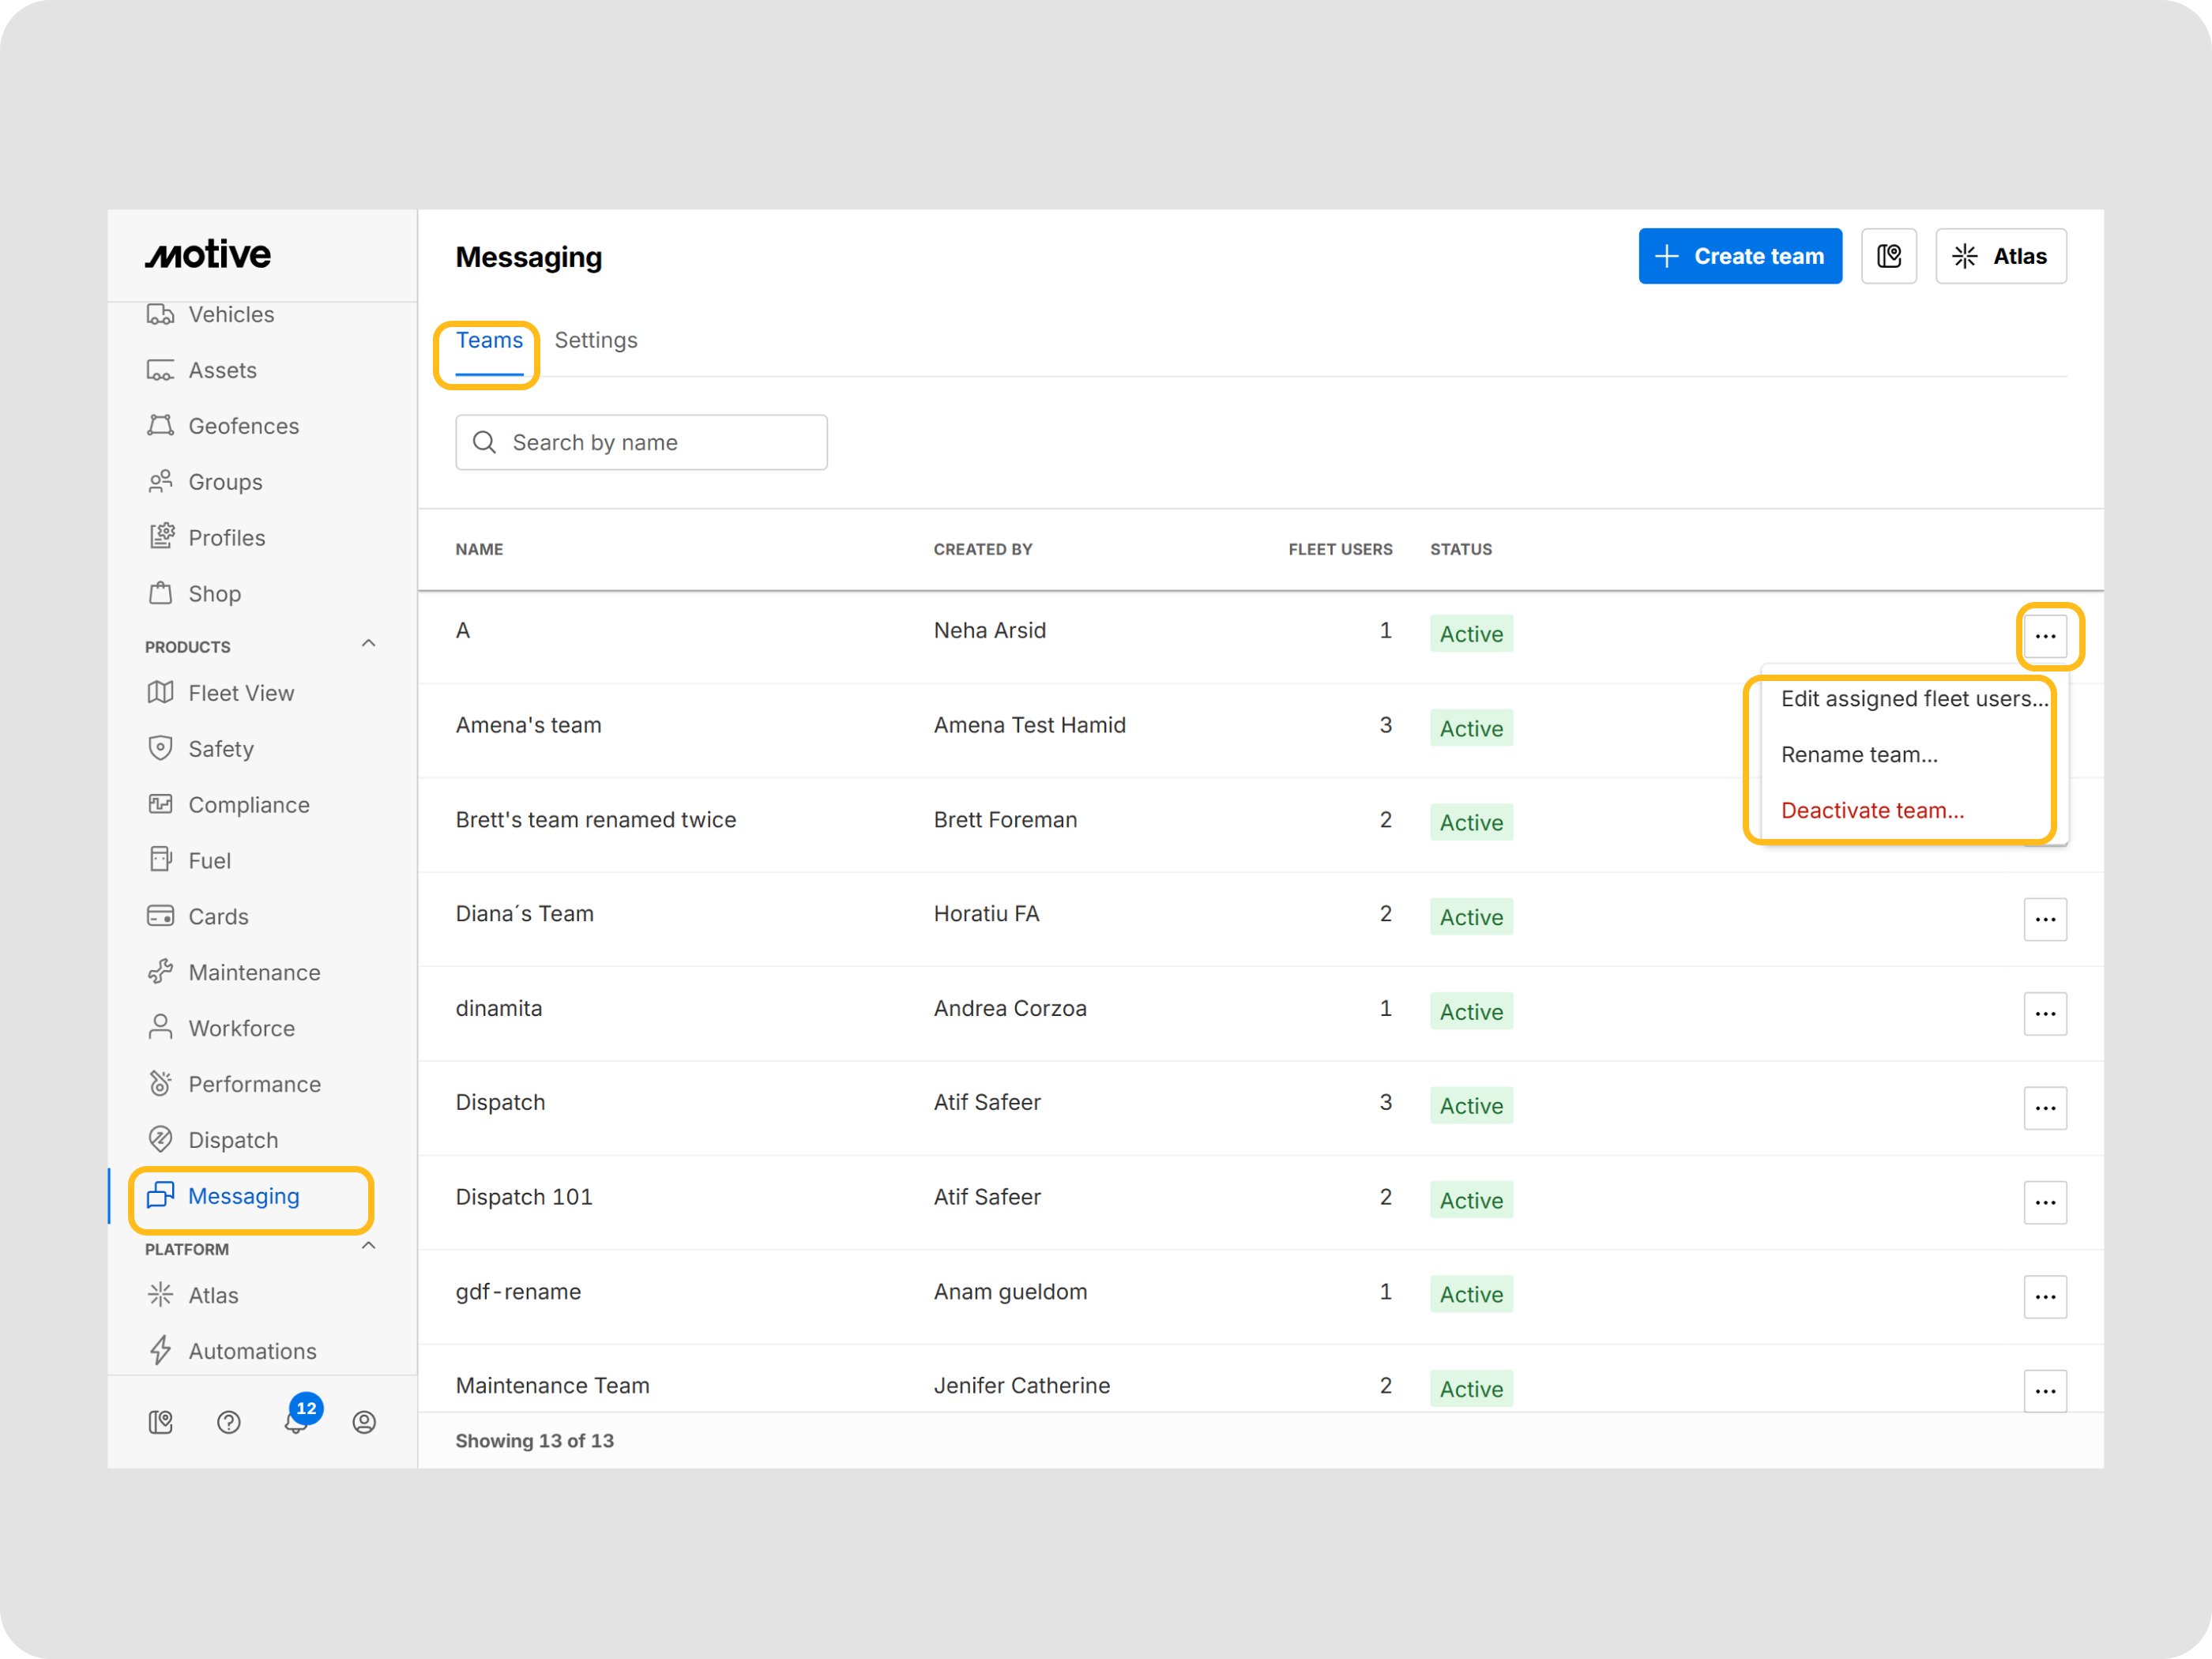Open the Compliance product

(228, 805)
